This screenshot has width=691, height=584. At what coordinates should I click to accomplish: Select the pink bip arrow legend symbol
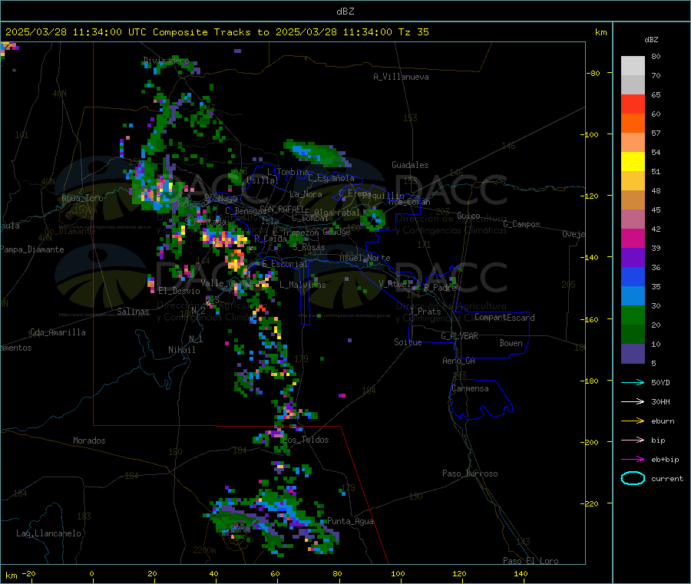pyautogui.click(x=633, y=440)
